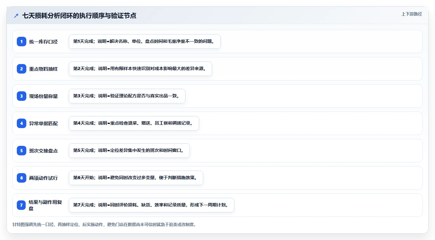Click the title 七天损耗分析闭环的执行顺序与验证节点
The width and height of the screenshot is (435, 240).
(79, 16)
